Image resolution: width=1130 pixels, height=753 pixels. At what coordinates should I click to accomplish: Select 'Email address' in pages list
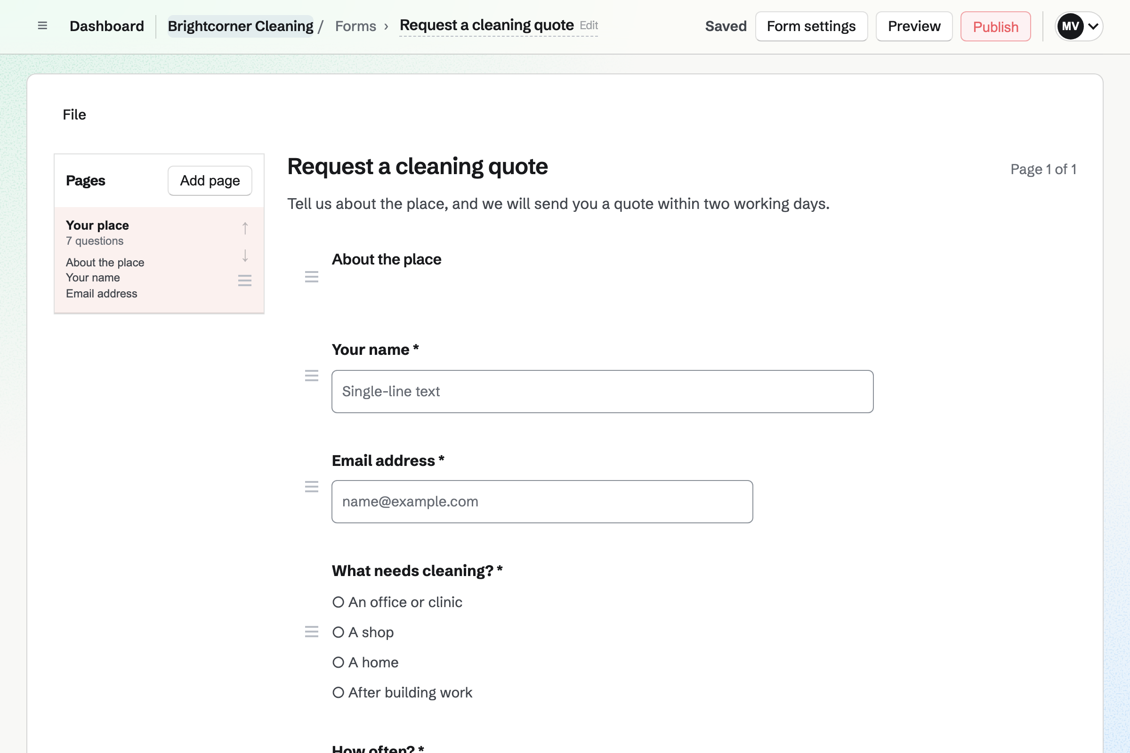101,294
